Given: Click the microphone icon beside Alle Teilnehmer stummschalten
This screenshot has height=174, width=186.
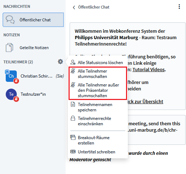Looking at the screenshot, I should pyautogui.click(x=73, y=71).
